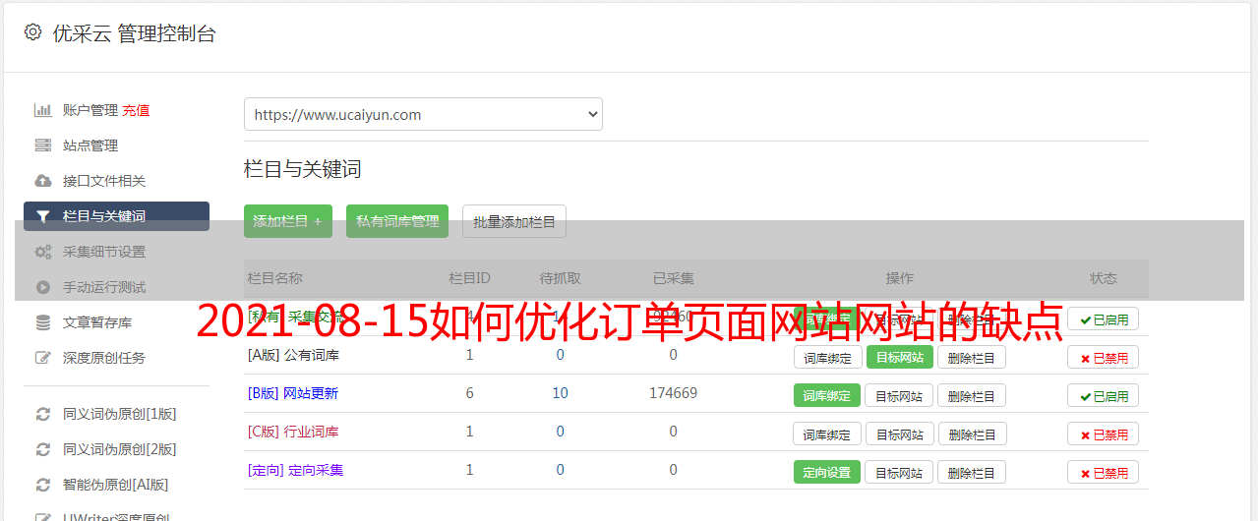Image resolution: width=1258 pixels, height=521 pixels.
Task: Click the [定向] 定向采集 column name
Action: coord(295,470)
